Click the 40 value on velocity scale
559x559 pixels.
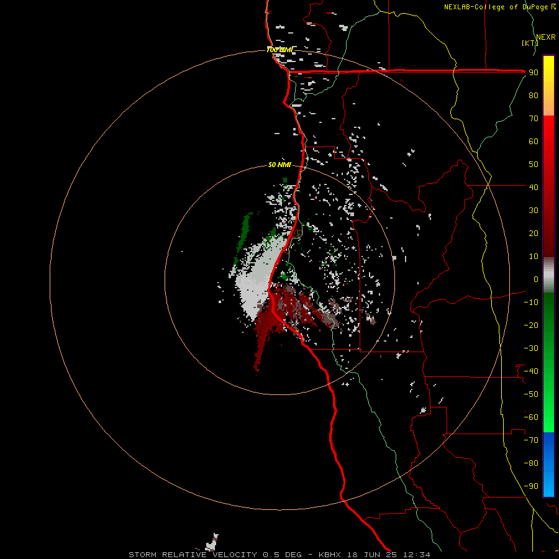coord(534,187)
